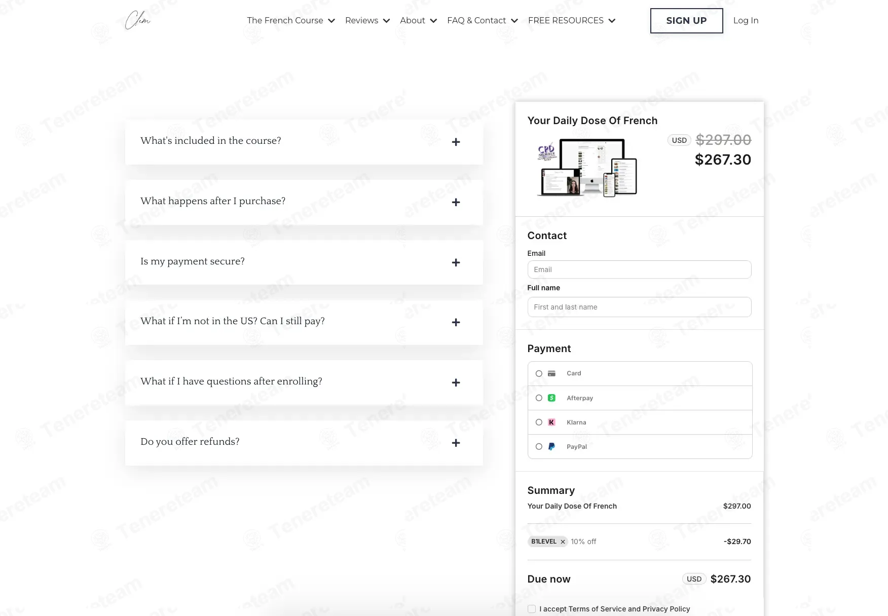Expand "What if I'm not in the US?"
888x616 pixels.
(x=304, y=322)
